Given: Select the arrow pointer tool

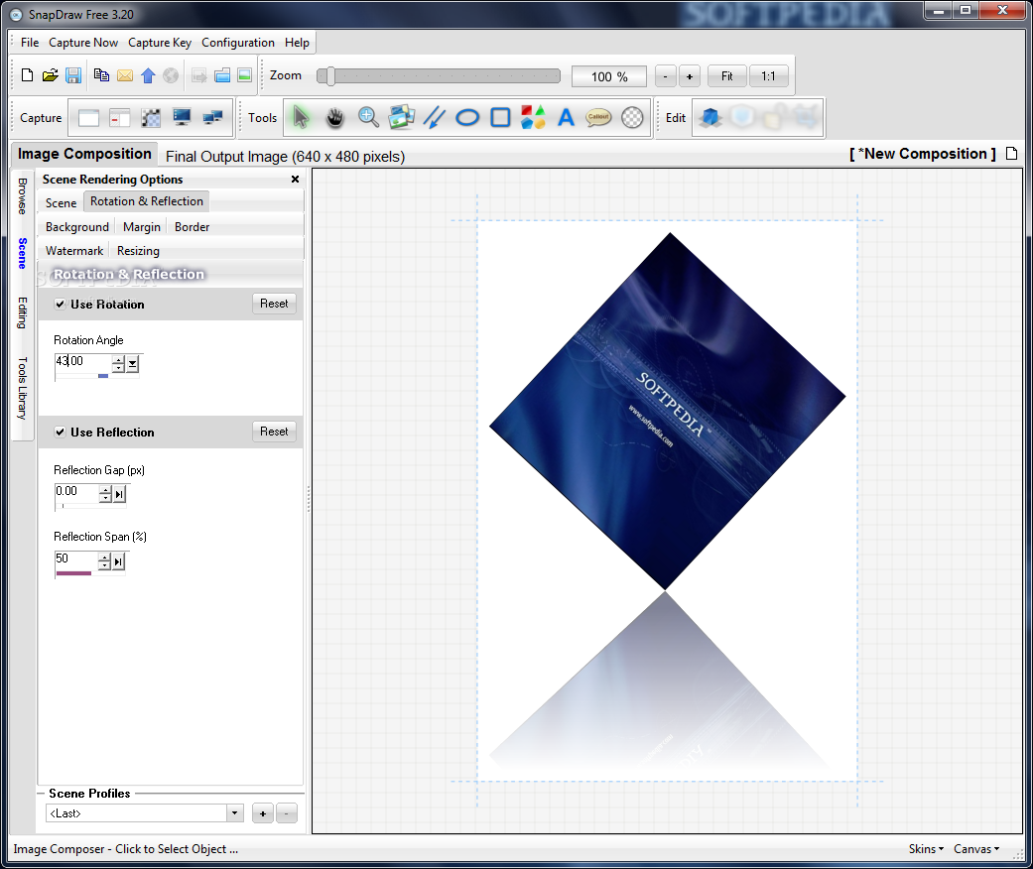Looking at the screenshot, I should tap(301, 117).
